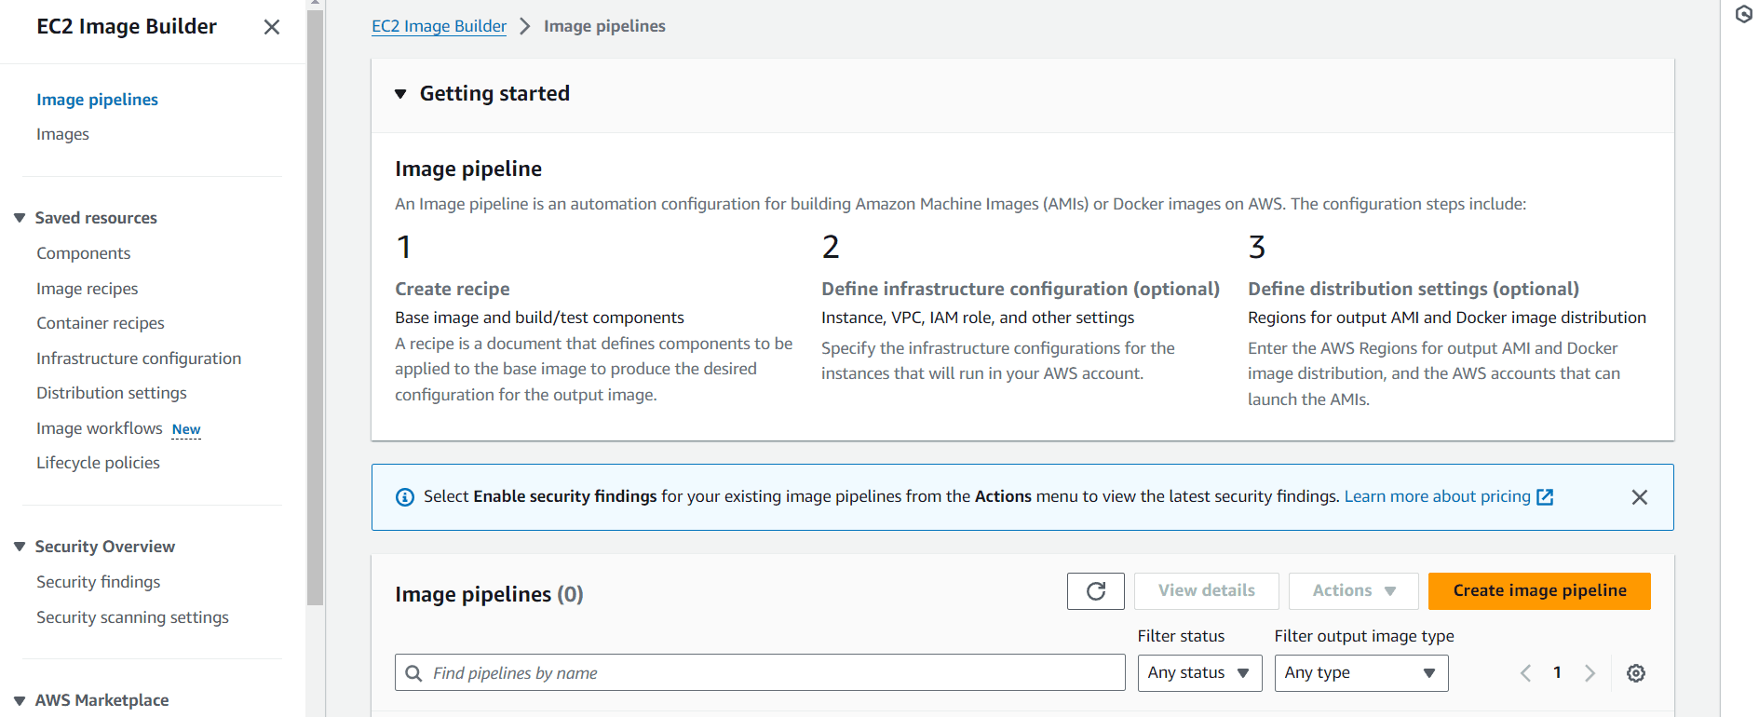Click the blue info circle icon
Screen dimensions: 1759x717
tap(405, 497)
